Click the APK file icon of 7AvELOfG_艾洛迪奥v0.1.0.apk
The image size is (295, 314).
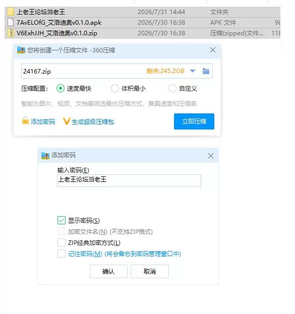click(11, 22)
